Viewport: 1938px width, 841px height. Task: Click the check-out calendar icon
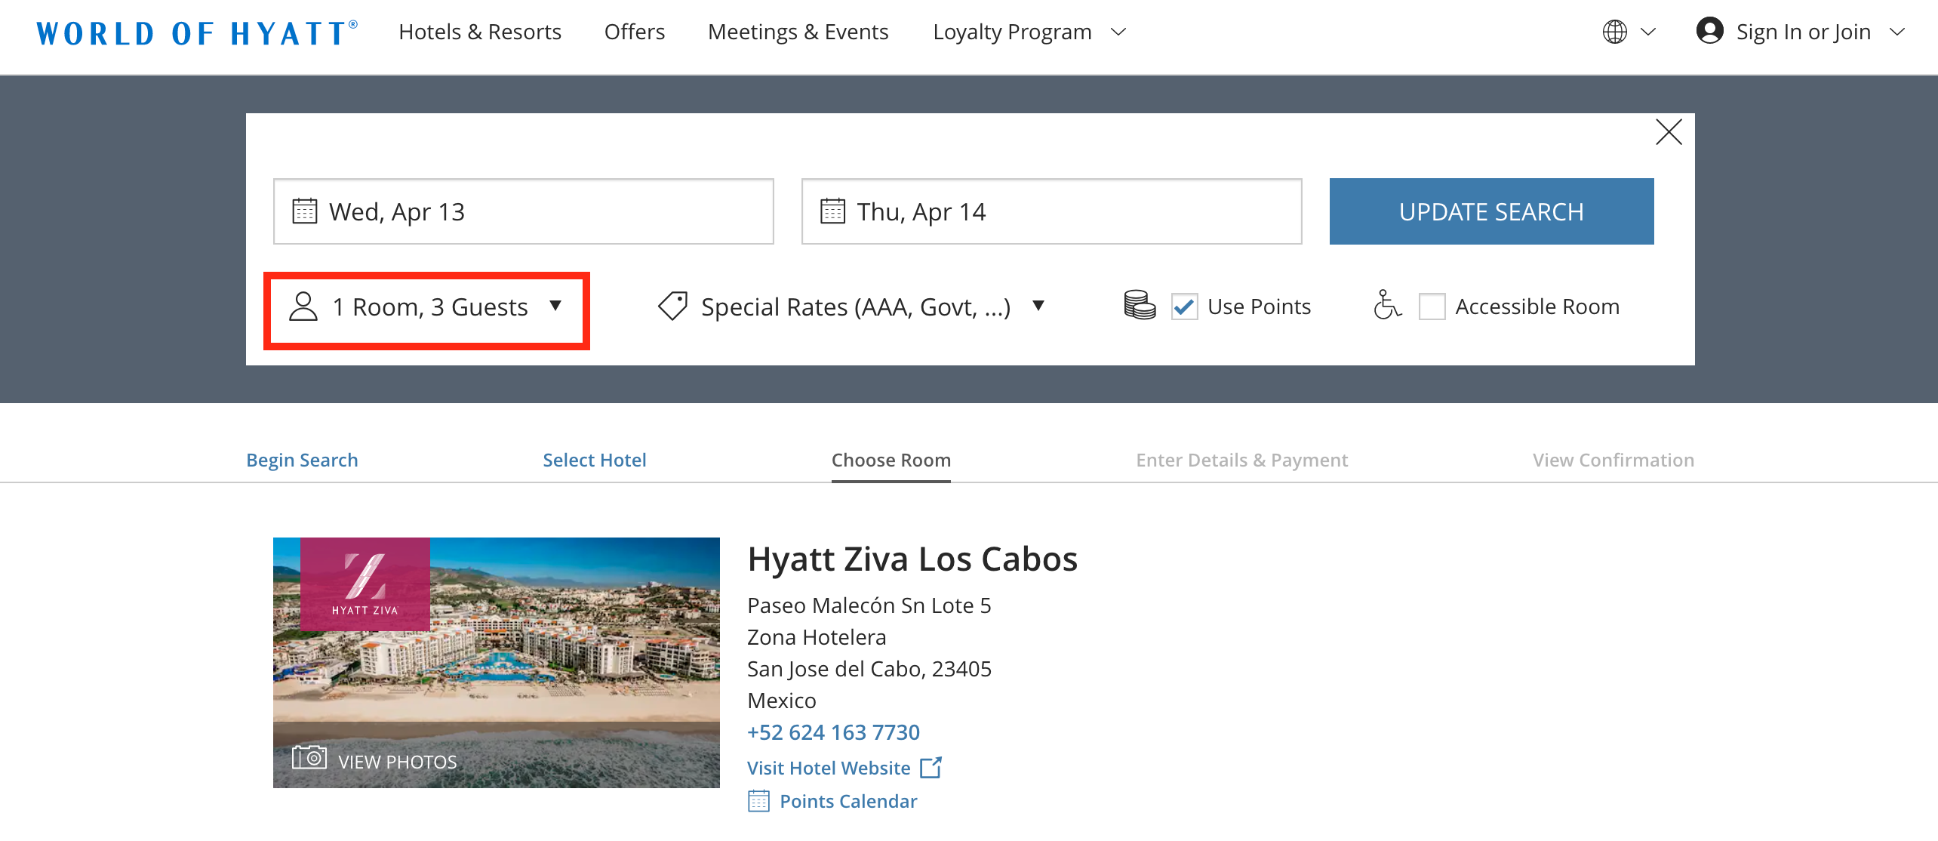832,211
